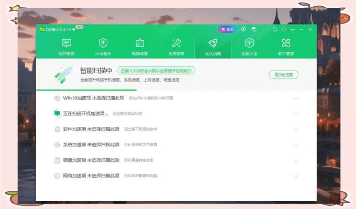Image resolution: width=356 pixels, height=209 pixels.
Task: Open 软件管家 flower icon
Action: click(286, 43)
